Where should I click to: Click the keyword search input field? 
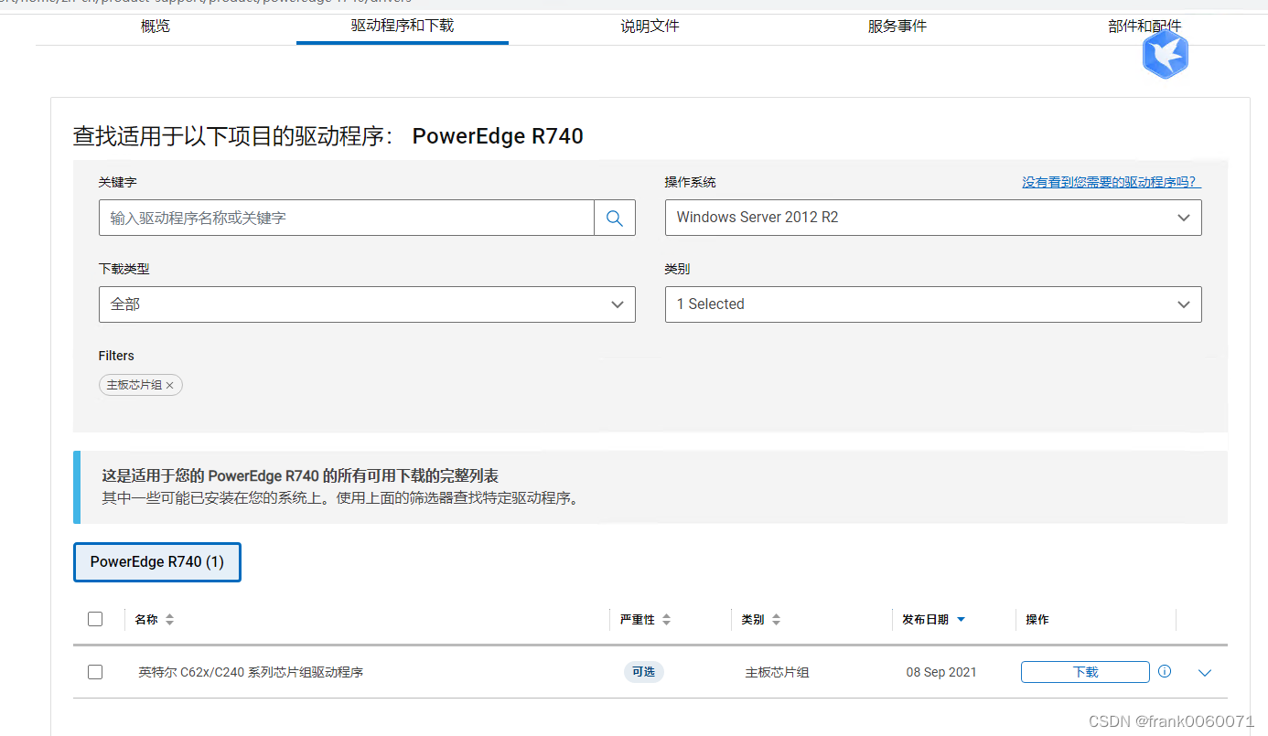pyautogui.click(x=347, y=218)
